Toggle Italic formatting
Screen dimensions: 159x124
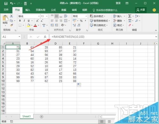[24, 21]
